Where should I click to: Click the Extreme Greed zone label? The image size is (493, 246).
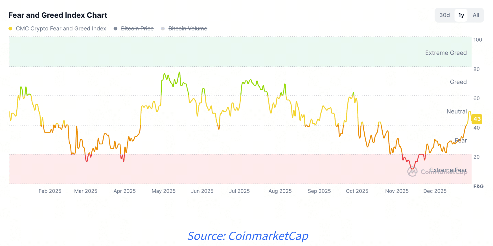point(446,53)
